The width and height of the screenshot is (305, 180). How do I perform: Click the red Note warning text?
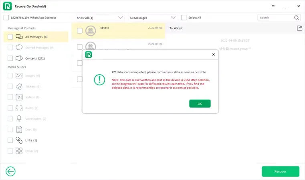pyautogui.click(x=160, y=84)
